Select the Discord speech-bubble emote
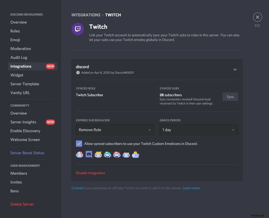 click(89, 154)
